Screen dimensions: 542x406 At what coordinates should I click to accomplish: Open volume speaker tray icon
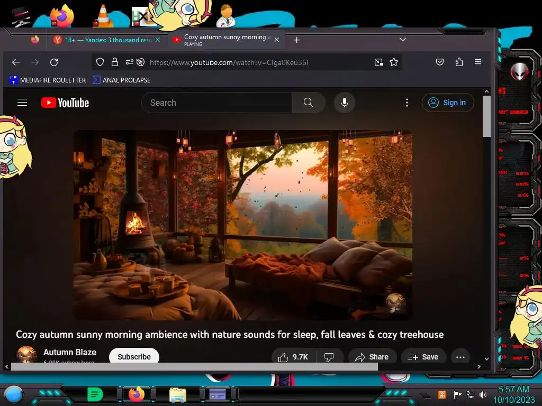click(x=483, y=394)
